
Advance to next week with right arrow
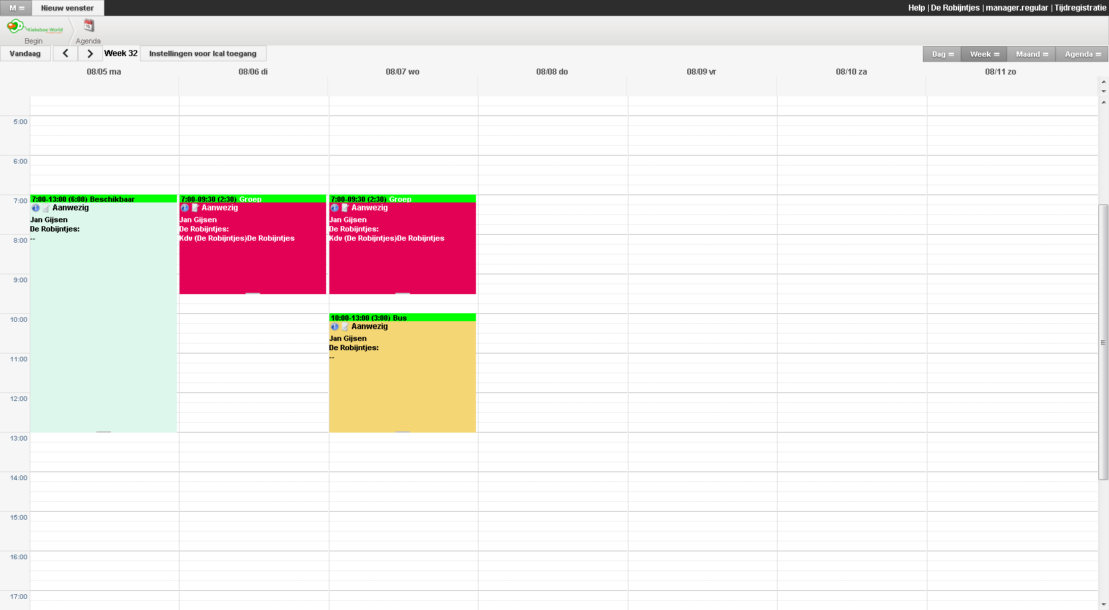coord(90,53)
